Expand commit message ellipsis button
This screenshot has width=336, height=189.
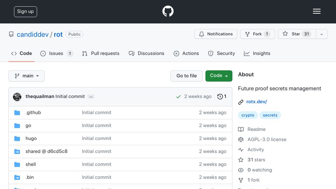pos(91,97)
